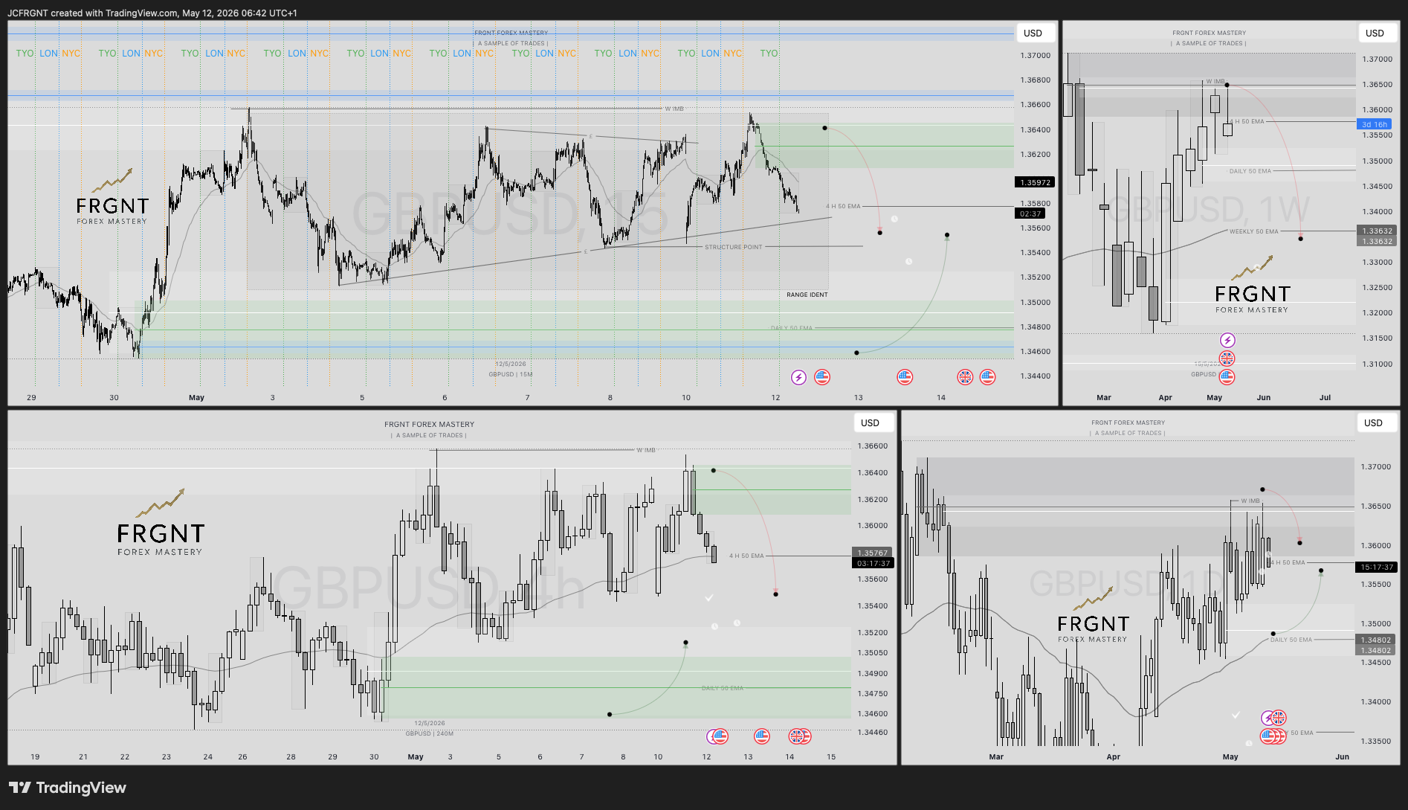This screenshot has height=810, width=1408.
Task: Select the STRUCTURE POINT label
Action: click(x=733, y=247)
